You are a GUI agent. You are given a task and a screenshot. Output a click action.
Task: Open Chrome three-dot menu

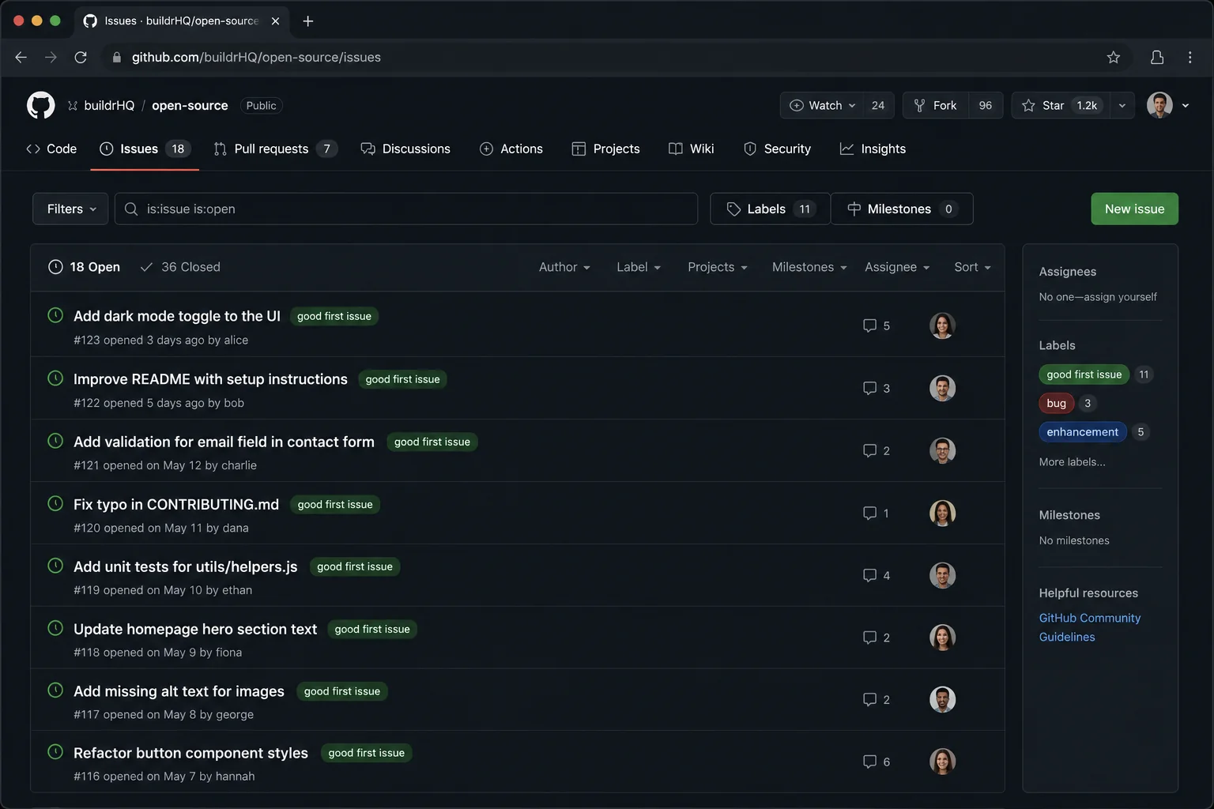1189,57
